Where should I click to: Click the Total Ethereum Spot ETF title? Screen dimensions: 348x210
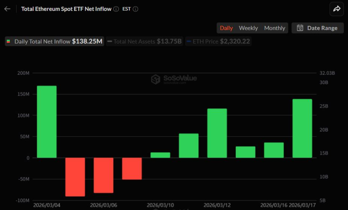[x=66, y=9]
